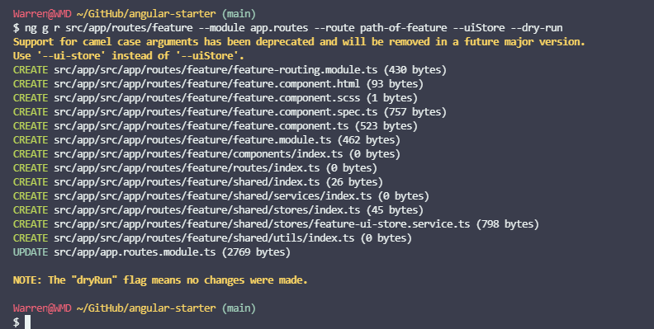Click the top Warren@WMD prompt text
The height and width of the screenshot is (329, 654).
[x=42, y=14]
